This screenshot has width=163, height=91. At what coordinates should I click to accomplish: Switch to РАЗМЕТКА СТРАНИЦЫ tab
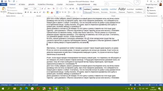46,5
